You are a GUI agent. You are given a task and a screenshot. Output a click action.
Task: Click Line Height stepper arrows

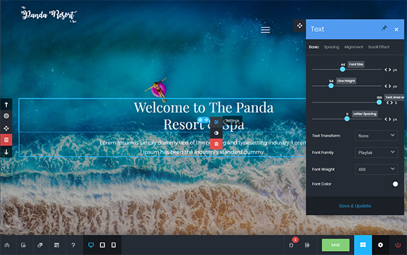coord(388,86)
